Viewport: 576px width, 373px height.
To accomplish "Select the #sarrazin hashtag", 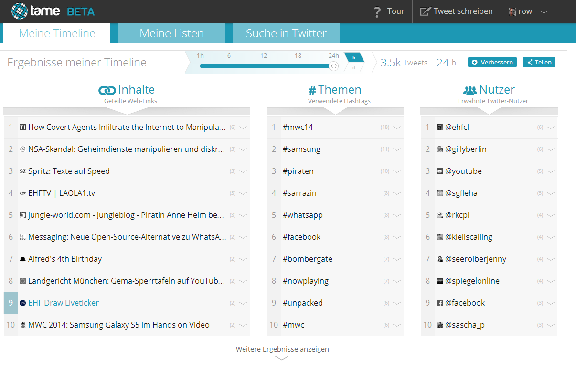I will tap(299, 193).
